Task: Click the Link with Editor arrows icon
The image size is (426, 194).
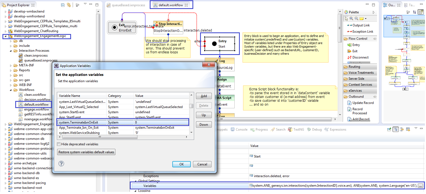Action: [x=69, y=5]
